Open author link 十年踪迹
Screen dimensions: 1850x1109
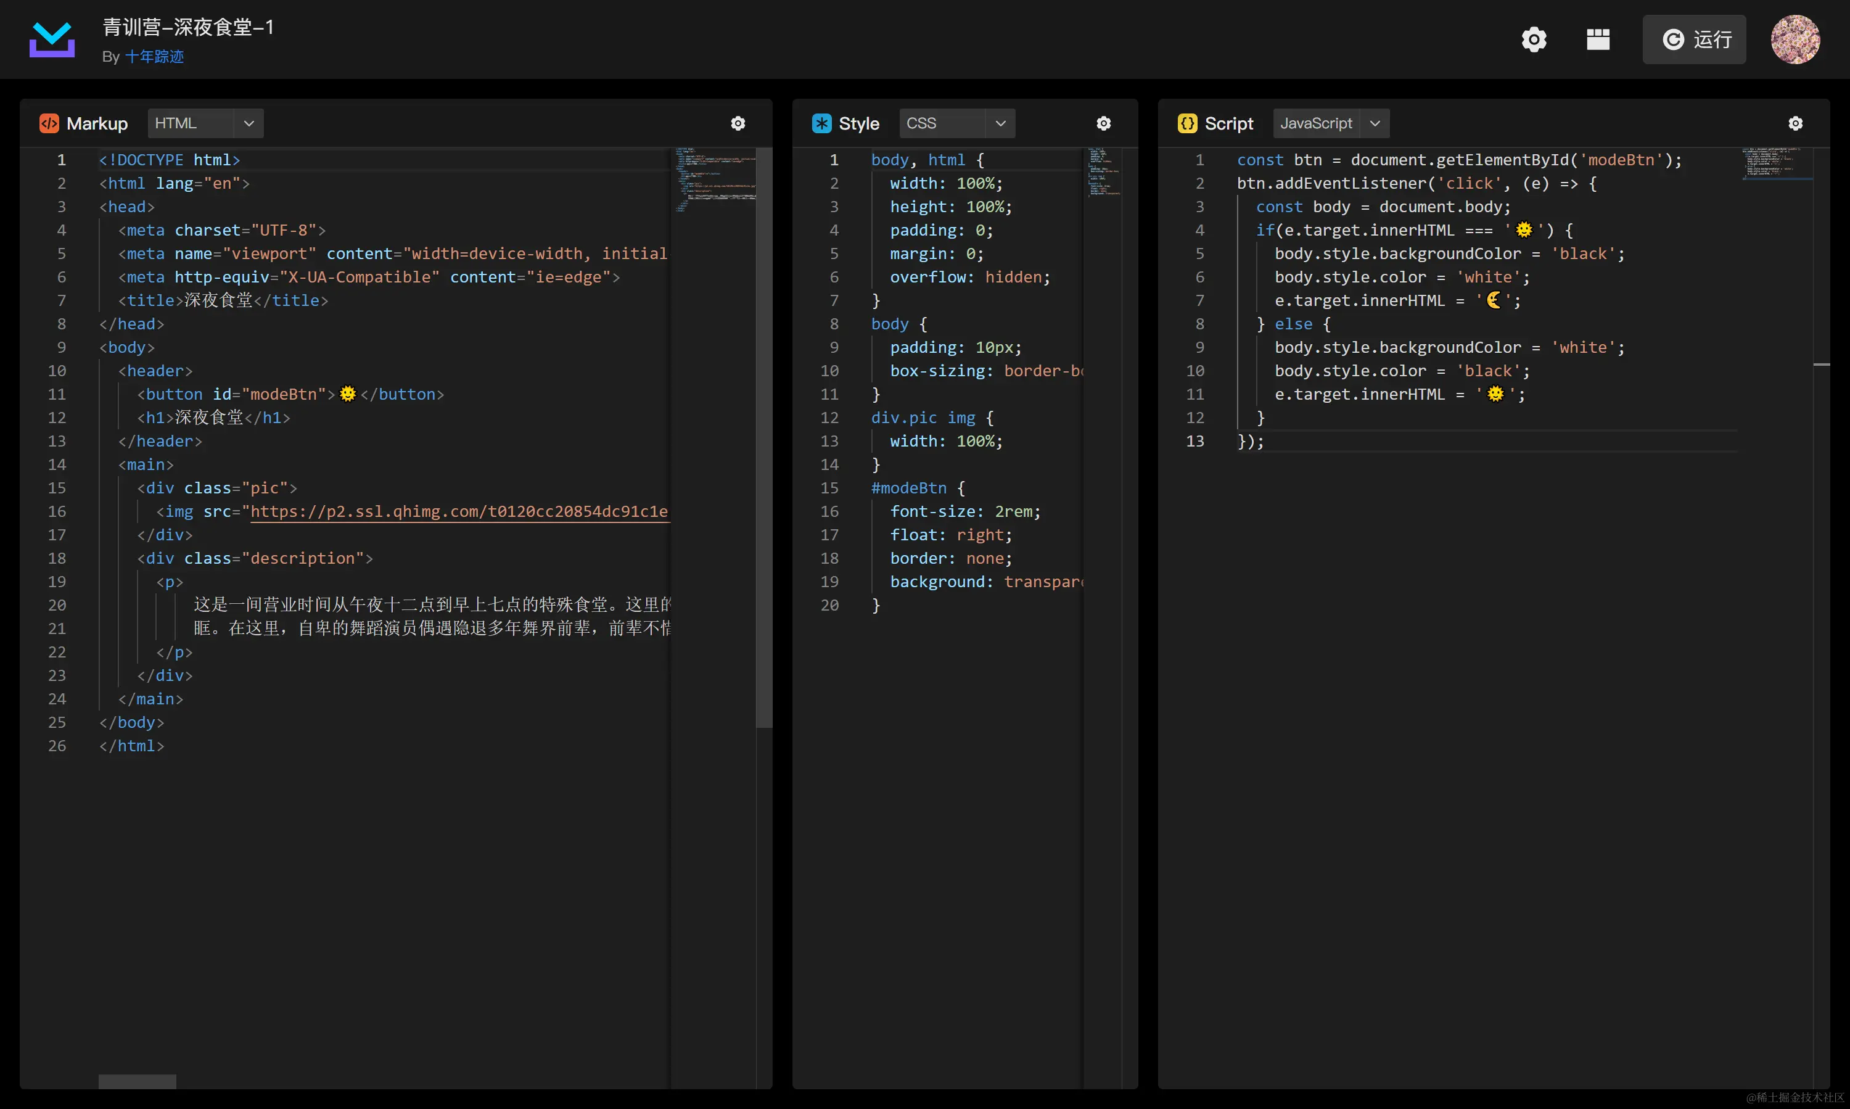154,57
